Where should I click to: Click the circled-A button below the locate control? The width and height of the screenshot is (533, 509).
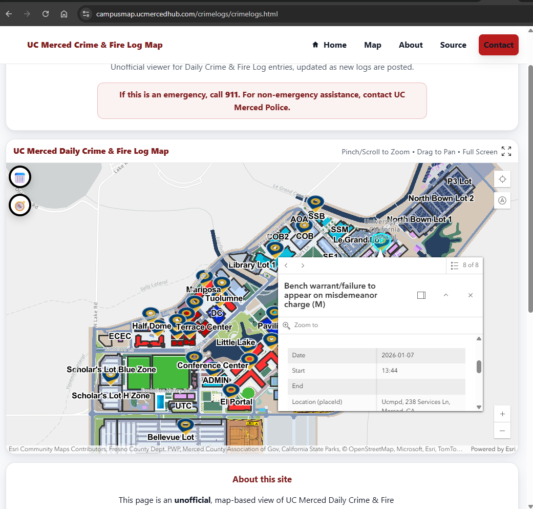coord(502,200)
